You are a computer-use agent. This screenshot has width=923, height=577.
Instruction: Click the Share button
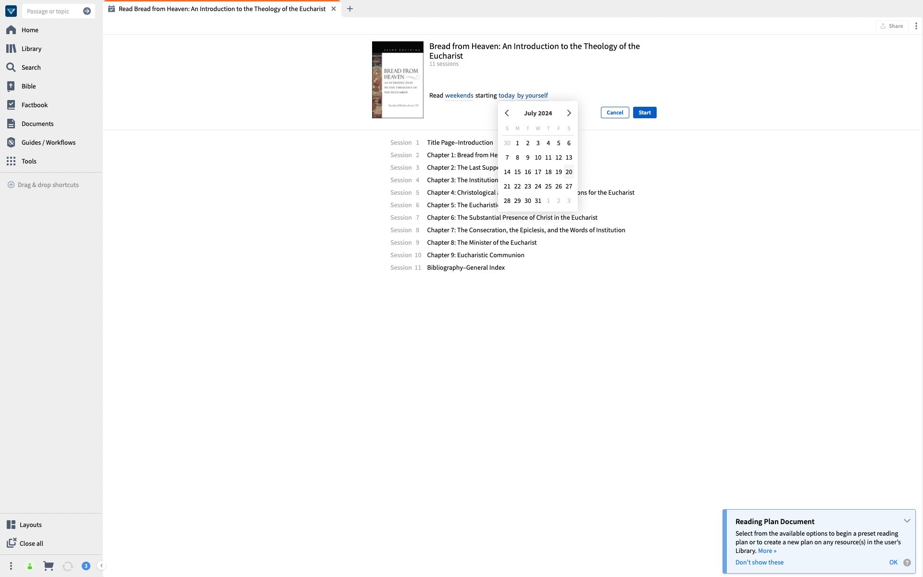pos(892,26)
